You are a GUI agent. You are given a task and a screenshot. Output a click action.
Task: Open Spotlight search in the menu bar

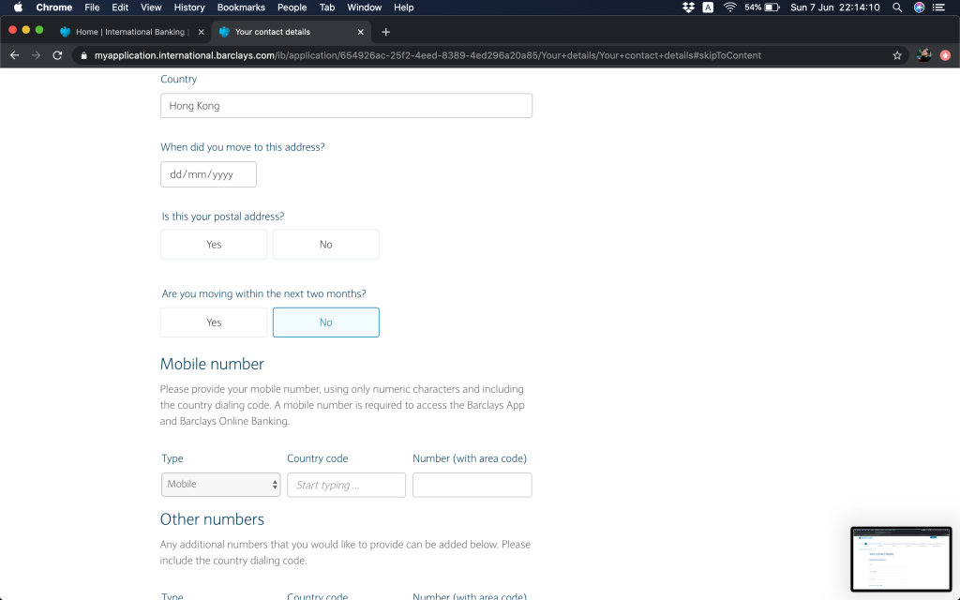[897, 7]
